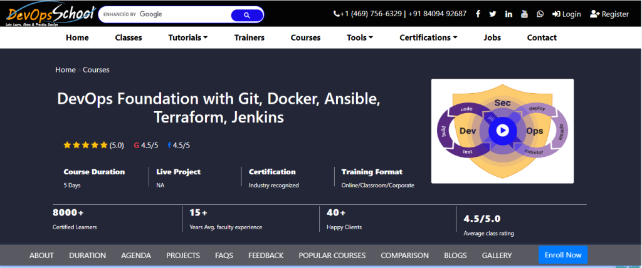Expand the Tools dropdown menu
Screen dimensions: 642x268
pyautogui.click(x=360, y=37)
